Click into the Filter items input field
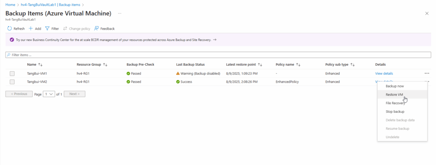Image resolution: width=436 pixels, height=165 pixels. [218, 55]
